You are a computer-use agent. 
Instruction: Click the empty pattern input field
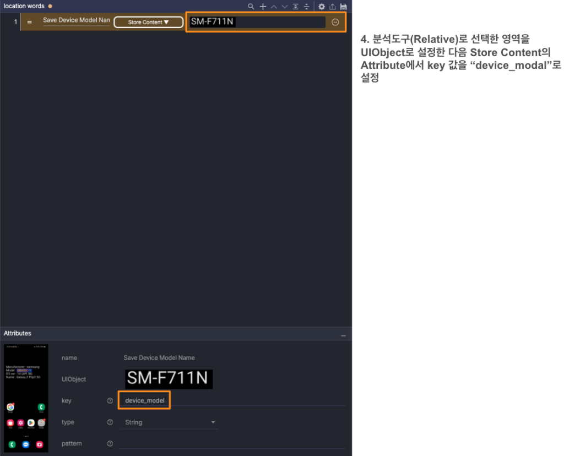point(231,443)
